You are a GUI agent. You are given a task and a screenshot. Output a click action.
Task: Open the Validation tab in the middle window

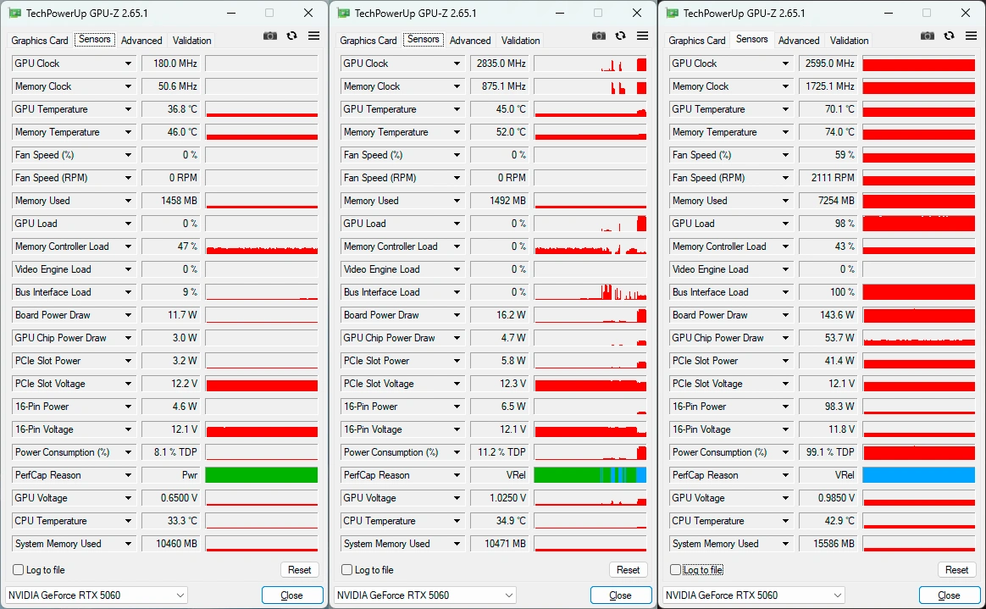click(521, 40)
